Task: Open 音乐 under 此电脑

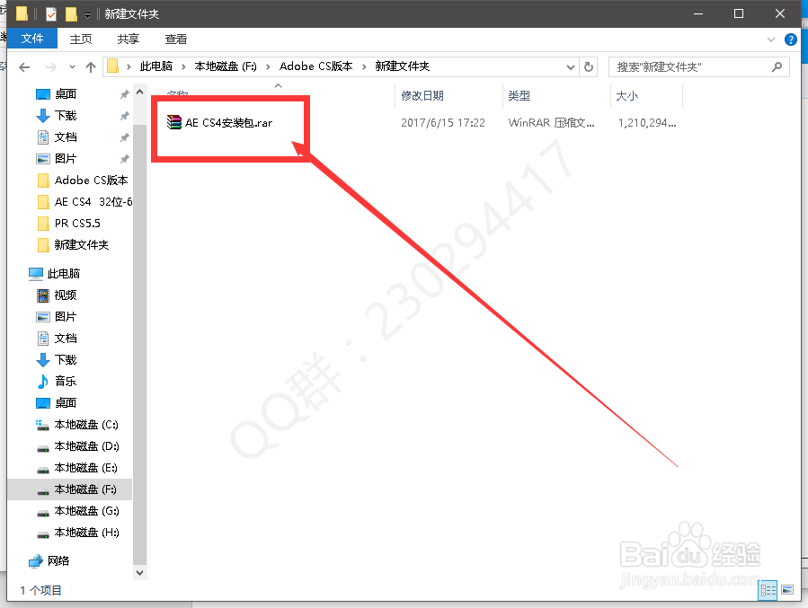Action: (66, 382)
